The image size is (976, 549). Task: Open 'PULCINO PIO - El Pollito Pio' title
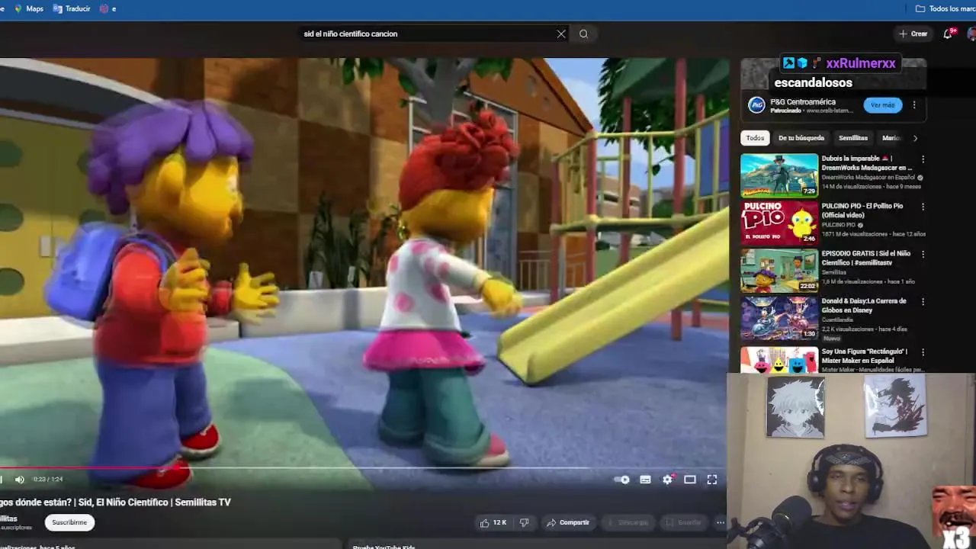click(x=862, y=210)
